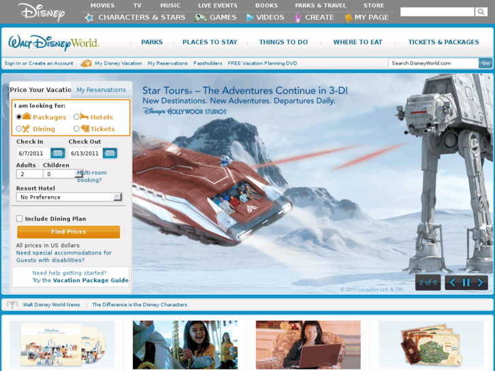Select the Tickets radio button
Viewport: 495px width, 371px height.
pos(76,129)
